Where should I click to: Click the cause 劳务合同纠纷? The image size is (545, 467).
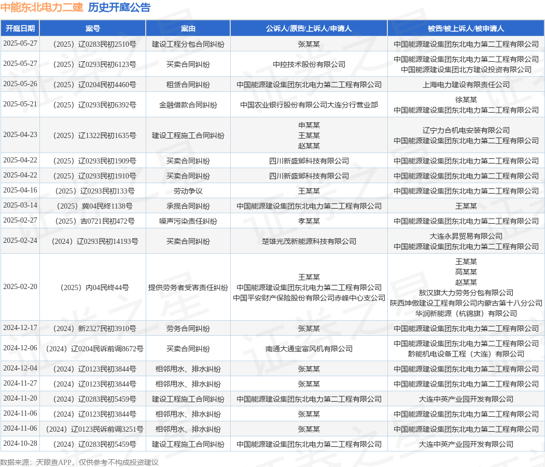pyautogui.click(x=188, y=328)
